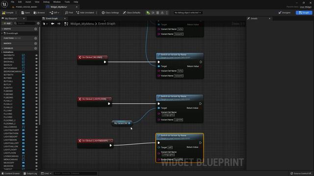
Task: Open the Debug menu
Action: pyautogui.click(x=46, y=2)
